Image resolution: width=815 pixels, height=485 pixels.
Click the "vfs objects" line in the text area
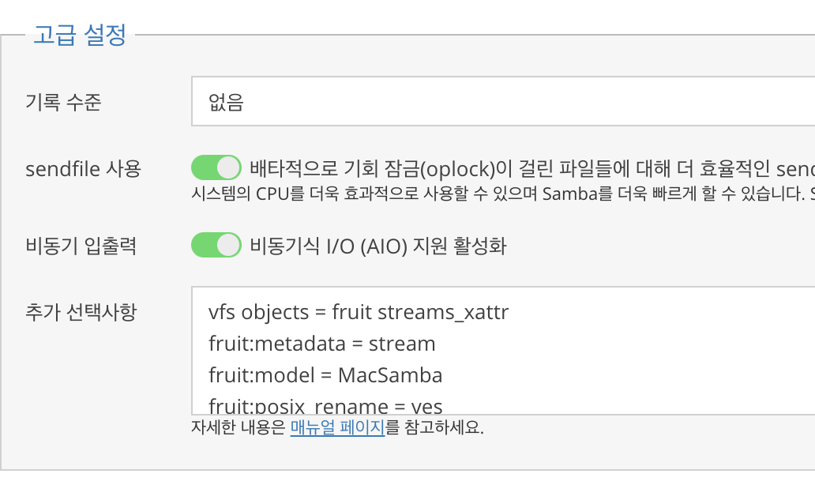click(x=359, y=313)
